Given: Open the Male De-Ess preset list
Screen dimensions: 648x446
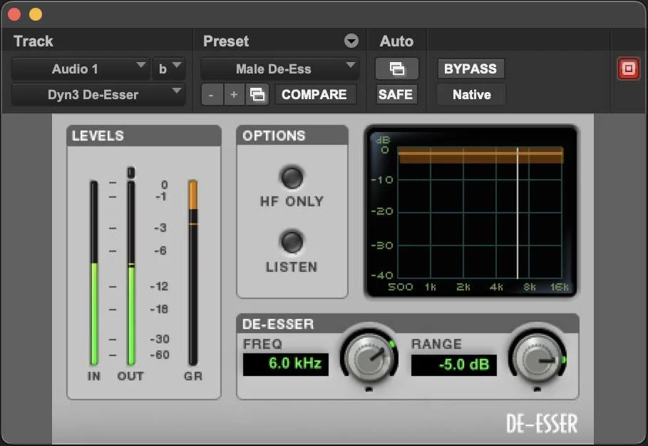Looking at the screenshot, I should click(x=279, y=69).
